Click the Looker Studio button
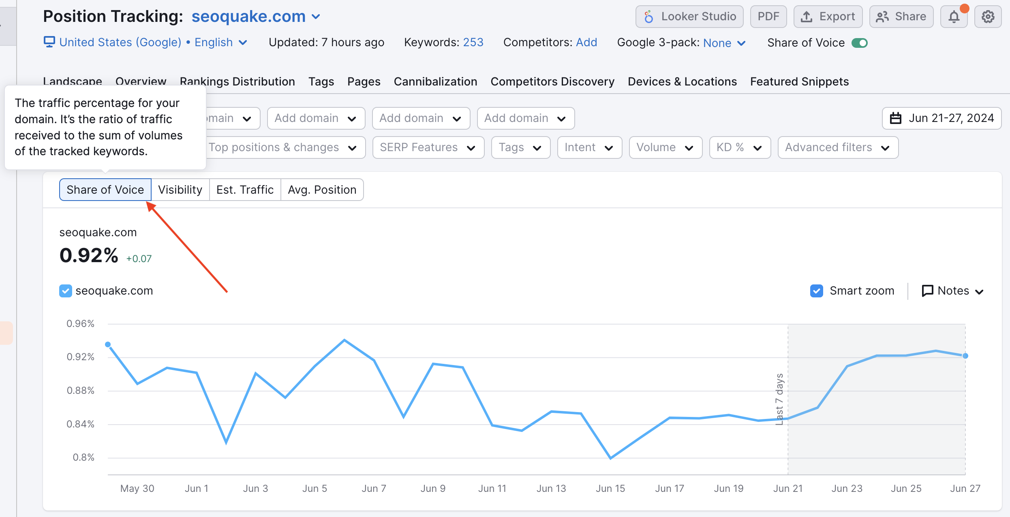1010x517 pixels. click(689, 17)
